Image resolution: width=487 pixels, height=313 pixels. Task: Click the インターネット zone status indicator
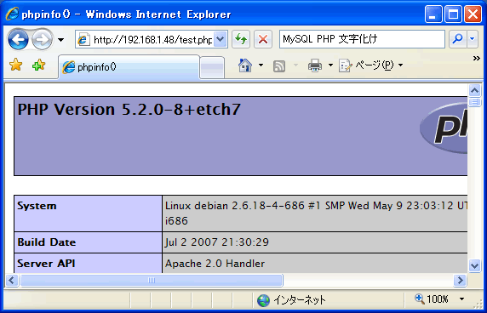(x=291, y=300)
